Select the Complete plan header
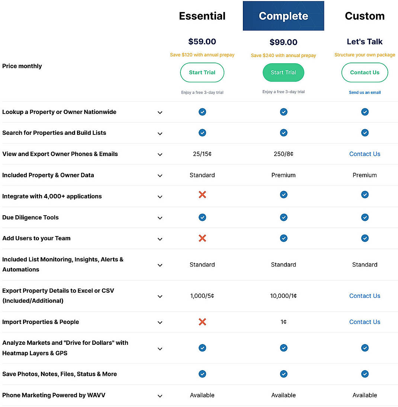 coord(283,16)
